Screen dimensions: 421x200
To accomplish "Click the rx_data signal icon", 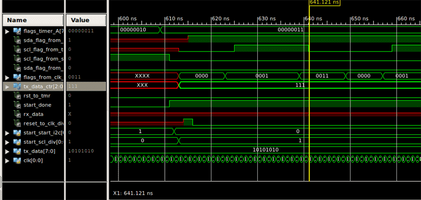I will point(17,114).
